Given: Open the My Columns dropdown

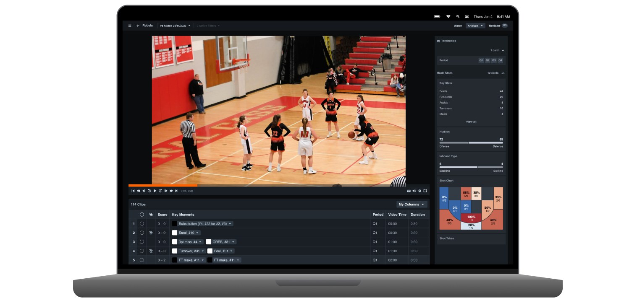Looking at the screenshot, I should point(412,205).
